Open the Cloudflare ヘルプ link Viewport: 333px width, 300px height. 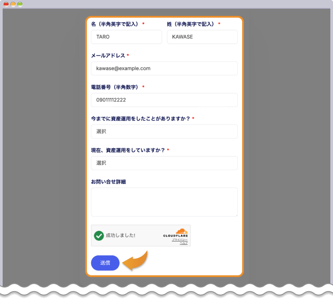pos(184,243)
